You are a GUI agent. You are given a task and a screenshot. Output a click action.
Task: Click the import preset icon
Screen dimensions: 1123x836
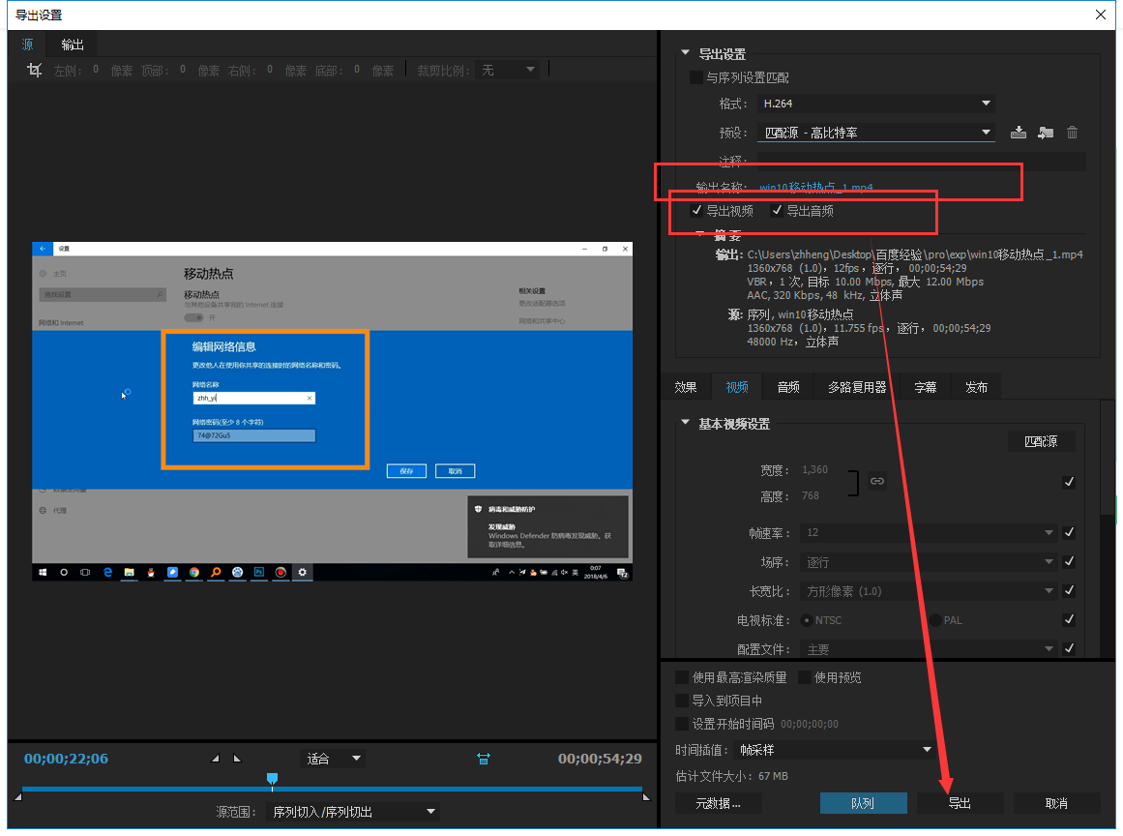pos(1046,133)
